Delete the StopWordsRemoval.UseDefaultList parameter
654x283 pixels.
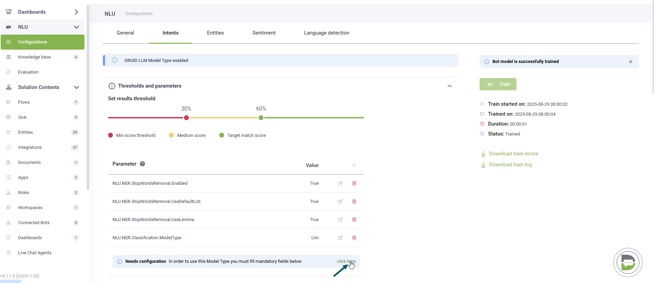tap(354, 202)
